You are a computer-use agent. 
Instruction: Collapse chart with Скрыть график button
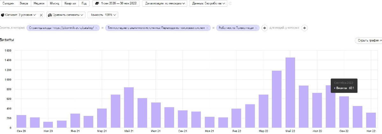click(x=369, y=40)
